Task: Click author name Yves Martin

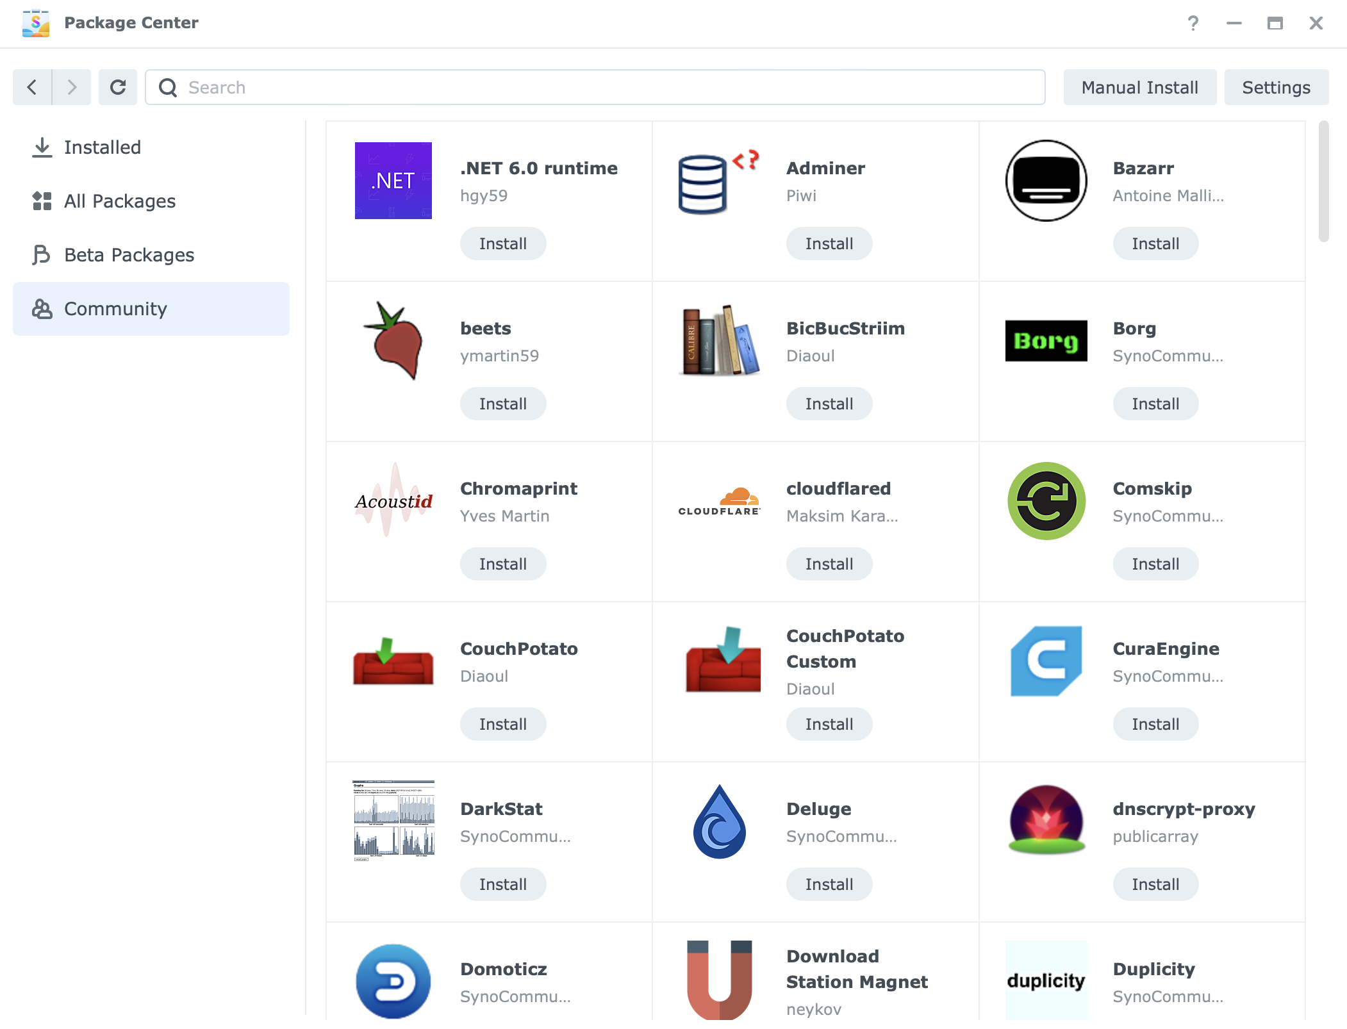Action: tap(505, 516)
